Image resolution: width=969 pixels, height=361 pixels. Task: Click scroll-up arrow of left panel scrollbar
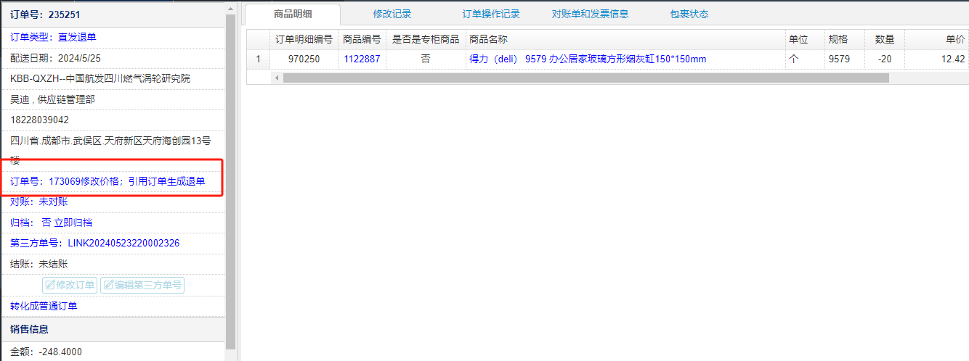231,7
